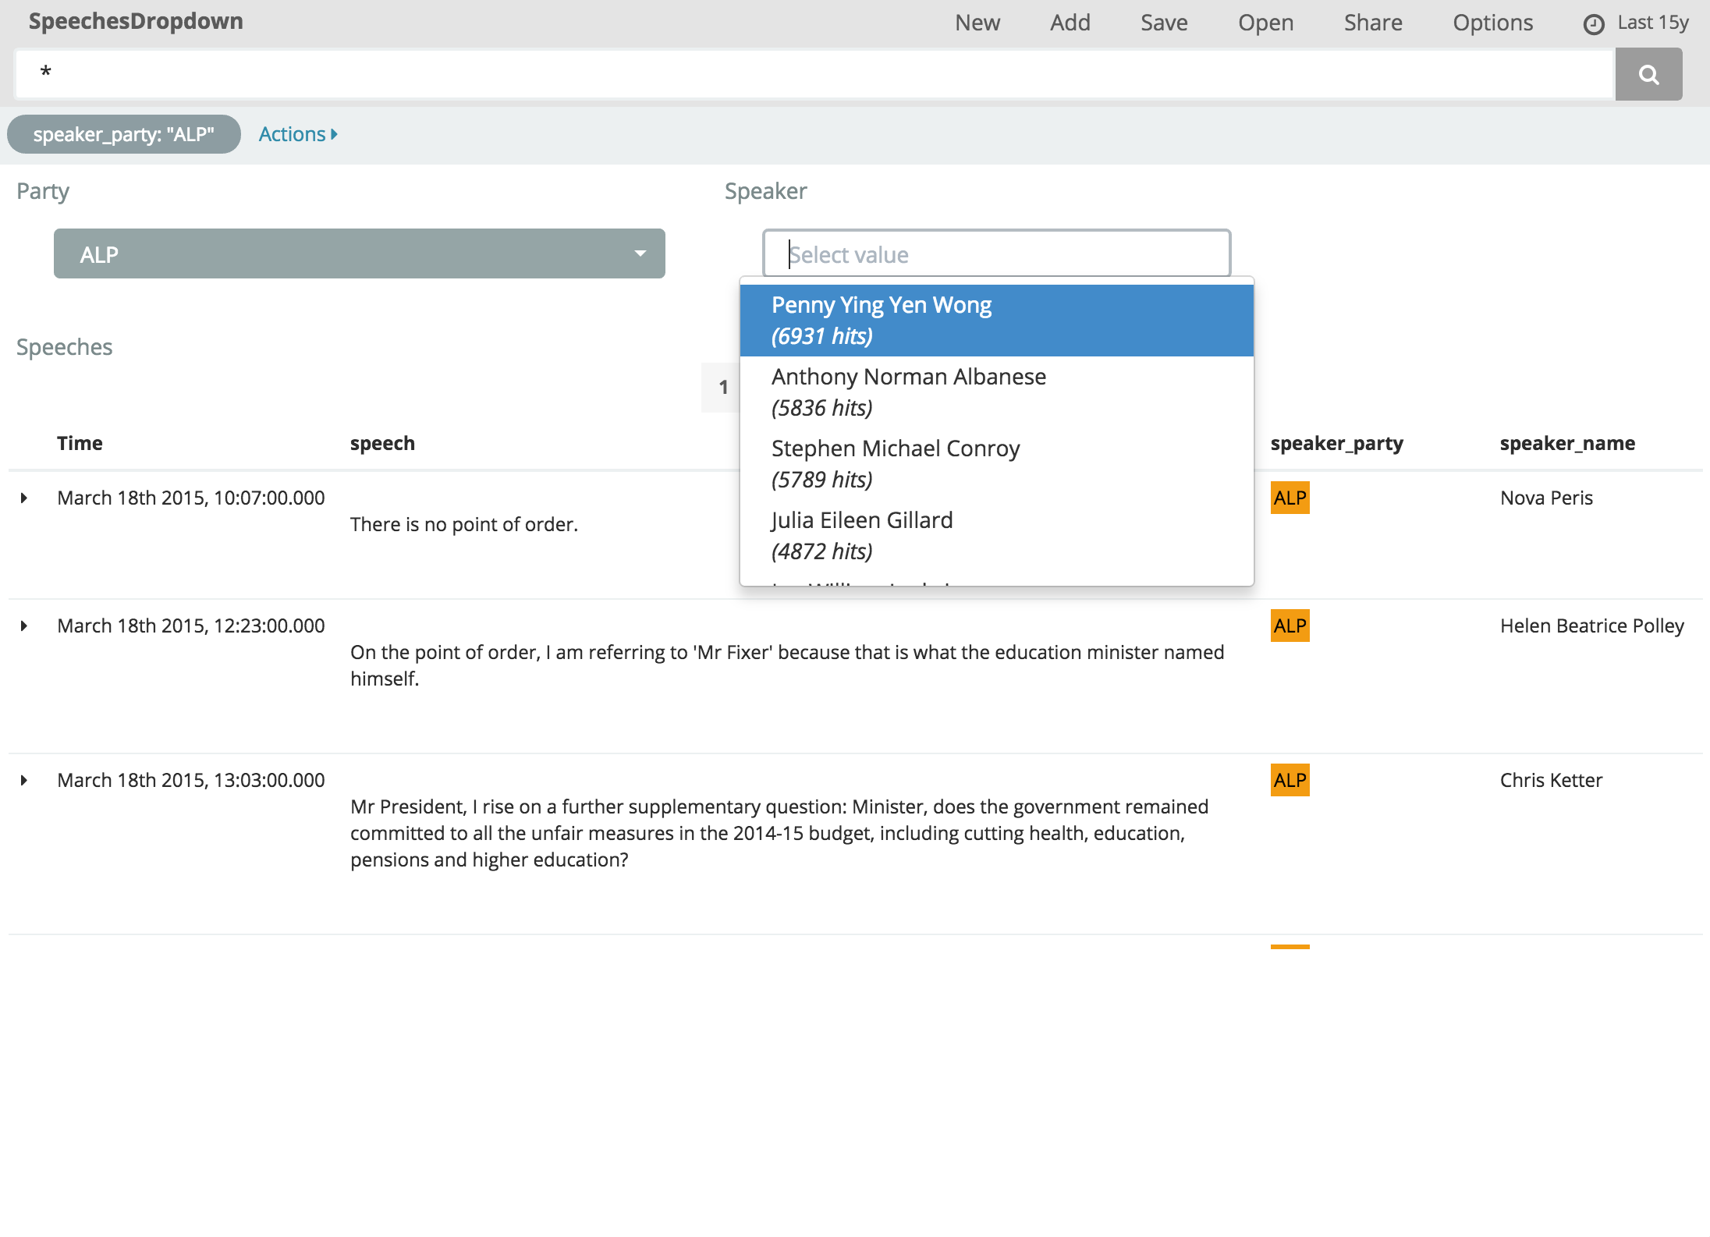Screen dimensions: 1710x1237
Task: Focus the Select value speaker input
Action: [995, 254]
